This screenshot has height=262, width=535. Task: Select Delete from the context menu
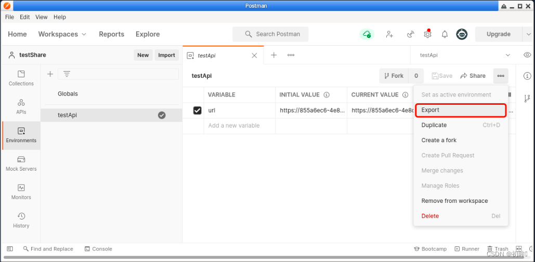461,216
